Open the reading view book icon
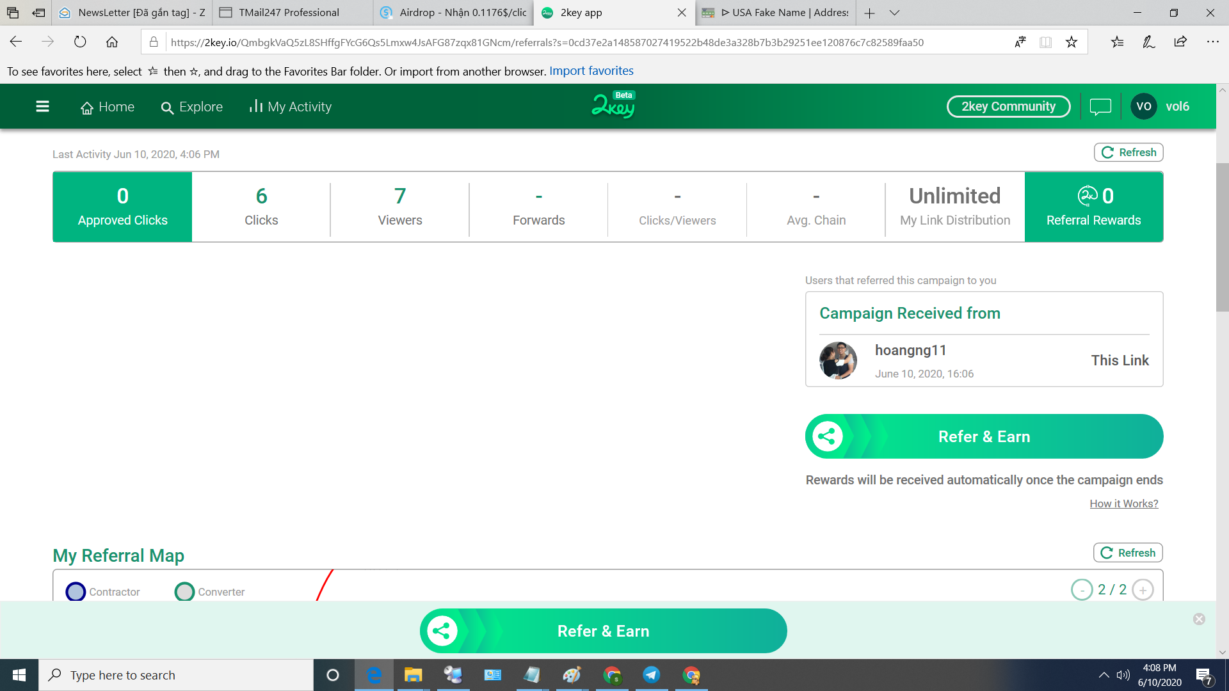This screenshot has height=691, width=1229. pos(1045,42)
